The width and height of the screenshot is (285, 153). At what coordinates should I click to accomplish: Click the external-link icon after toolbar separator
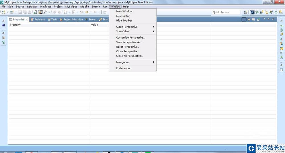tap(105, 12)
